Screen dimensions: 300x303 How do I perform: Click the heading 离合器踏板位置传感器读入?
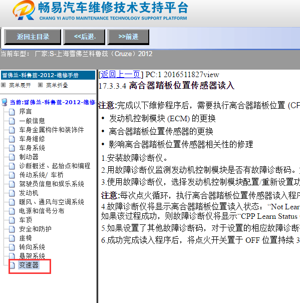[x=181, y=86]
